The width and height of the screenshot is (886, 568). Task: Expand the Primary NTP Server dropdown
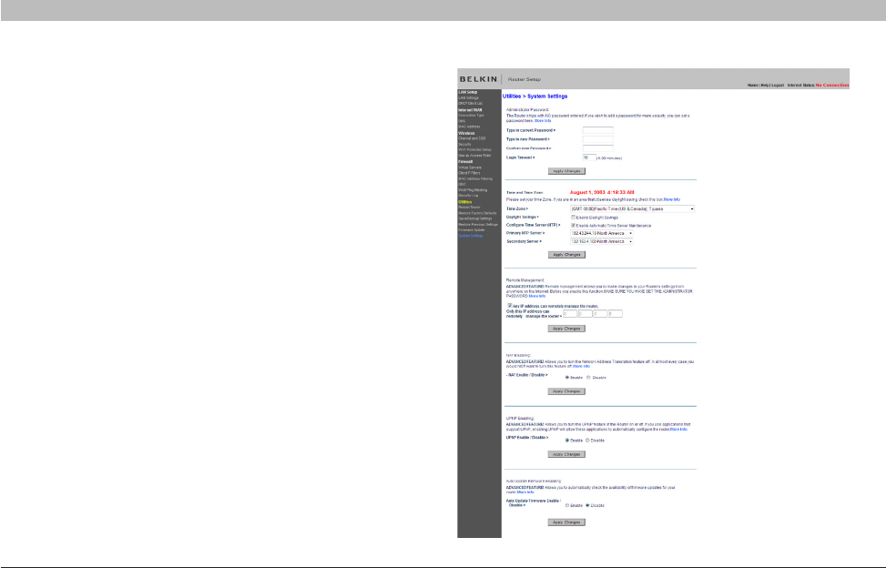point(601,233)
